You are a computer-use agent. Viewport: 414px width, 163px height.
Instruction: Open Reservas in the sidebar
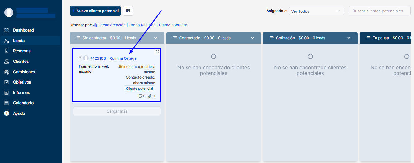pos(22,51)
